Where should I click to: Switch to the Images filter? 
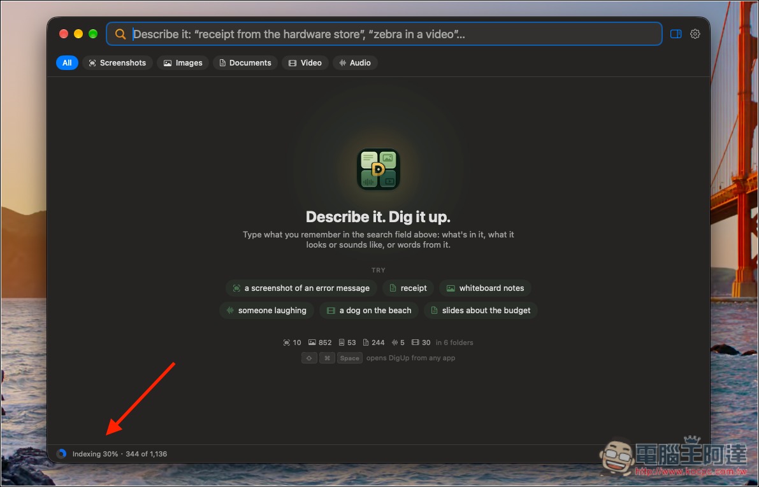183,63
